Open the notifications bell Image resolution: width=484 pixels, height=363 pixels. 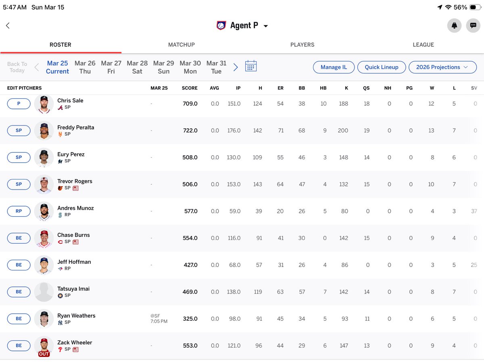(x=455, y=25)
